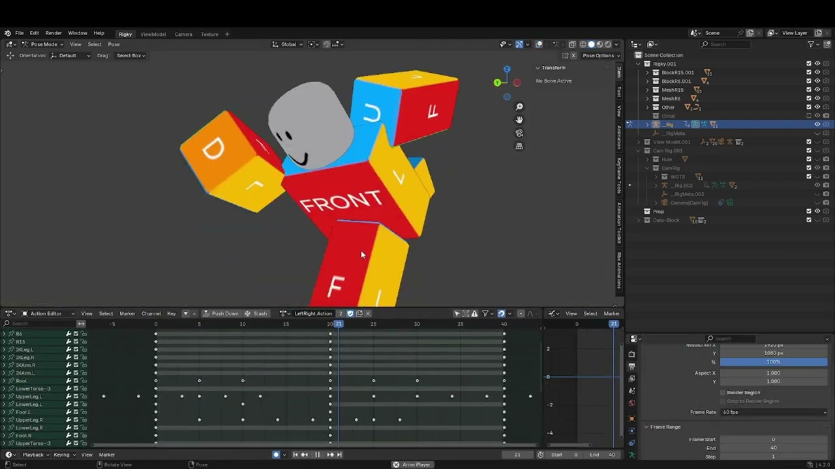The image size is (835, 469).
Task: Click the zoom magnifier viewport gizmo
Action: click(x=519, y=107)
